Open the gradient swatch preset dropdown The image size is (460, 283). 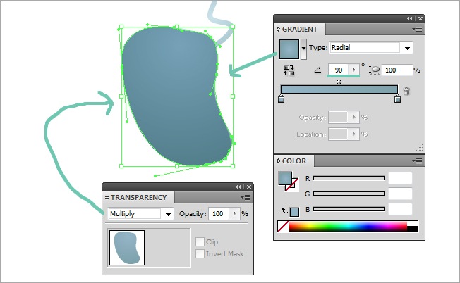[x=303, y=49]
